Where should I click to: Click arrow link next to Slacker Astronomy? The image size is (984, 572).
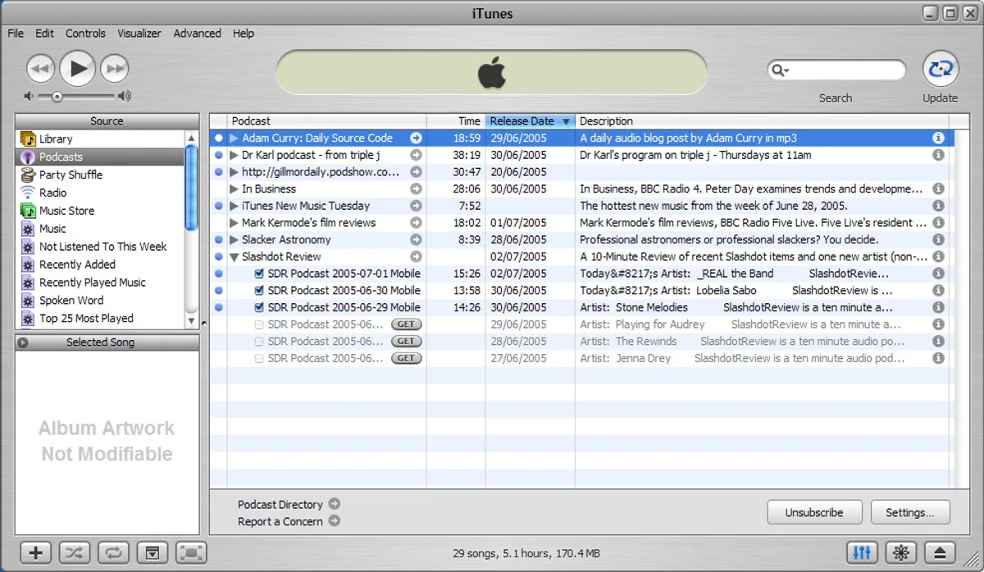416,239
